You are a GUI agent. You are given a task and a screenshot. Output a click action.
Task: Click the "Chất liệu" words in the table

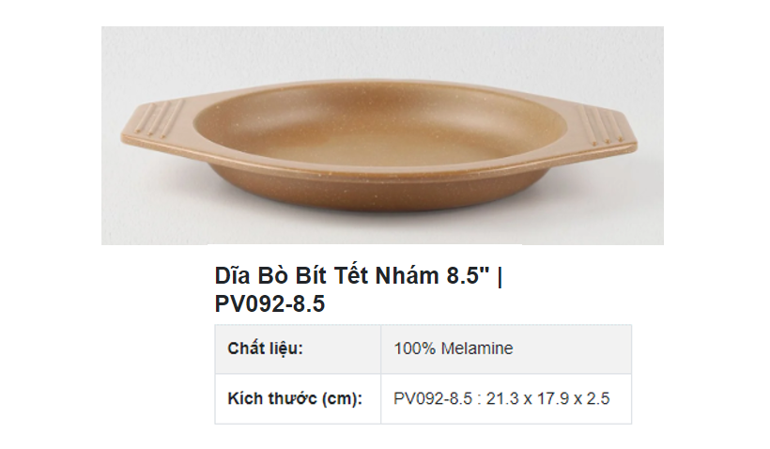[x=263, y=349]
